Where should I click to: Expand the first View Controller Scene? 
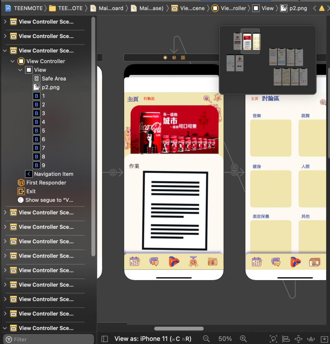click(5, 22)
